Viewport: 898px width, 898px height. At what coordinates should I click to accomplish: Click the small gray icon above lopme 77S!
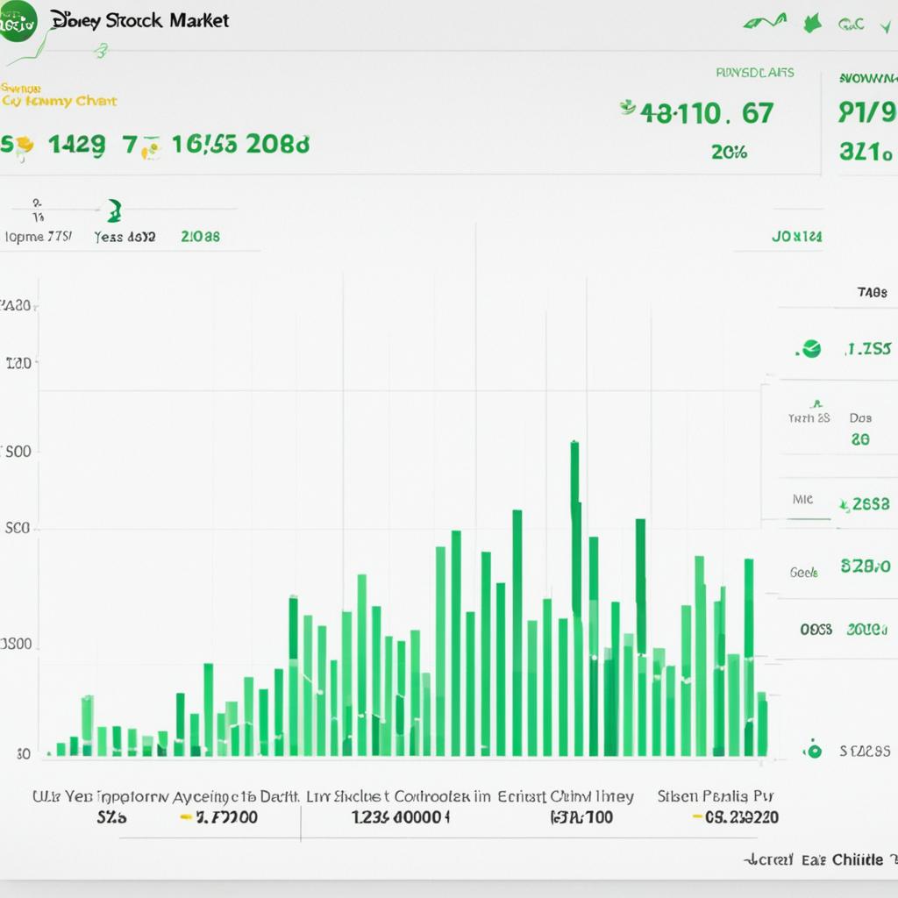tap(38, 210)
